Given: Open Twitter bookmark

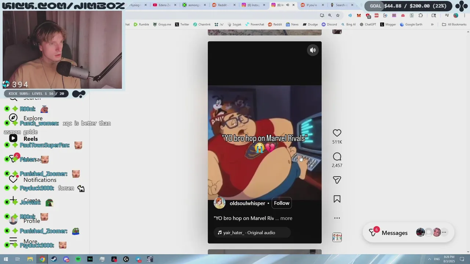Looking at the screenshot, I should pyautogui.click(x=182, y=25).
